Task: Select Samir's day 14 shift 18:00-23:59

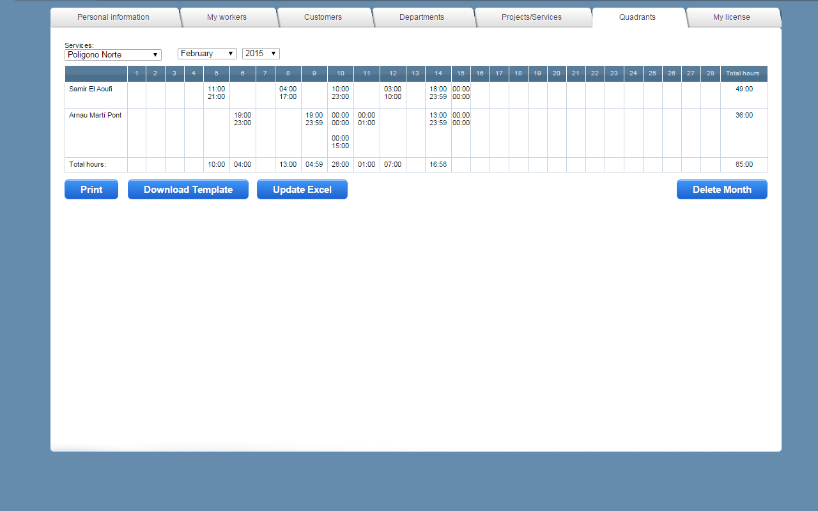Action: 438,93
